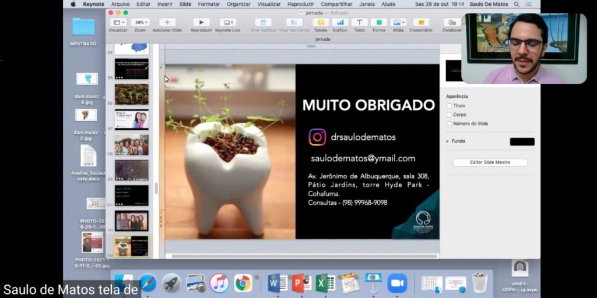Open the Inserir menu in menu bar
The width and height of the screenshot is (597, 298).
click(164, 4)
